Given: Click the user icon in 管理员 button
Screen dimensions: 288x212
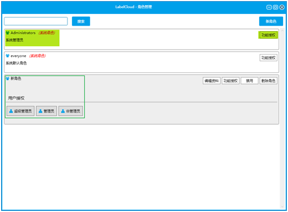Looking at the screenshot, I should pyautogui.click(x=40, y=111).
